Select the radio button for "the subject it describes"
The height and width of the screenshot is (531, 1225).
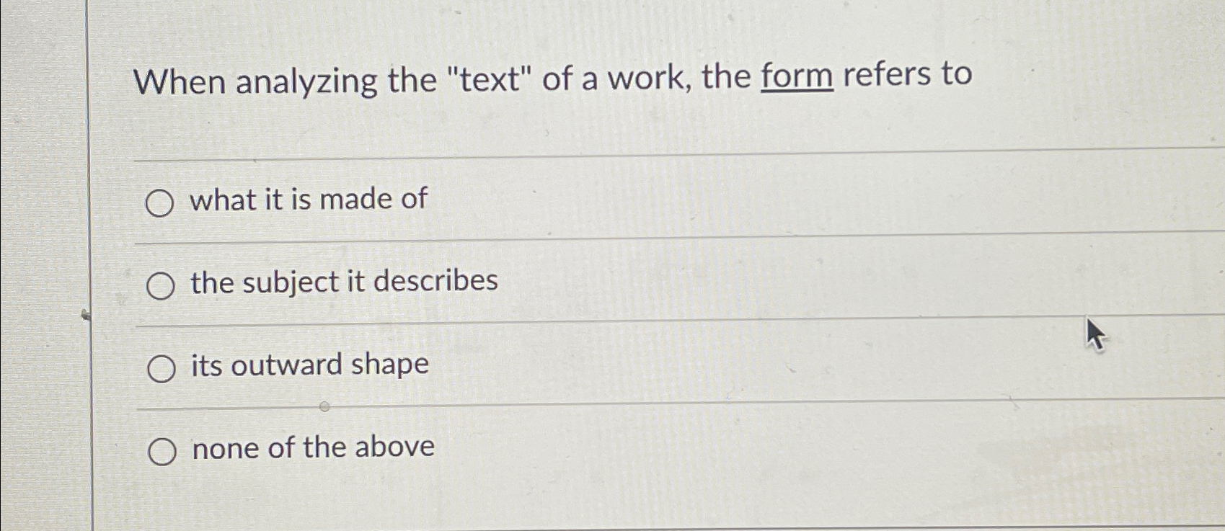tap(160, 284)
